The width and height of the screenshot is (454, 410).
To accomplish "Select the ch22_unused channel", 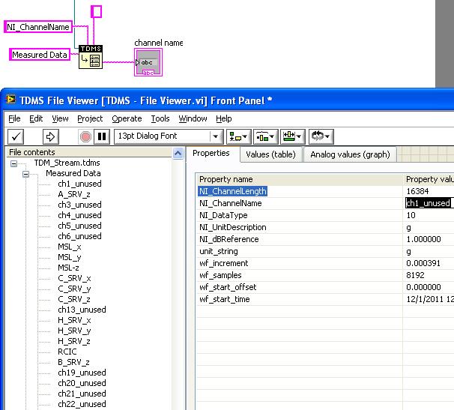I will point(82,404).
